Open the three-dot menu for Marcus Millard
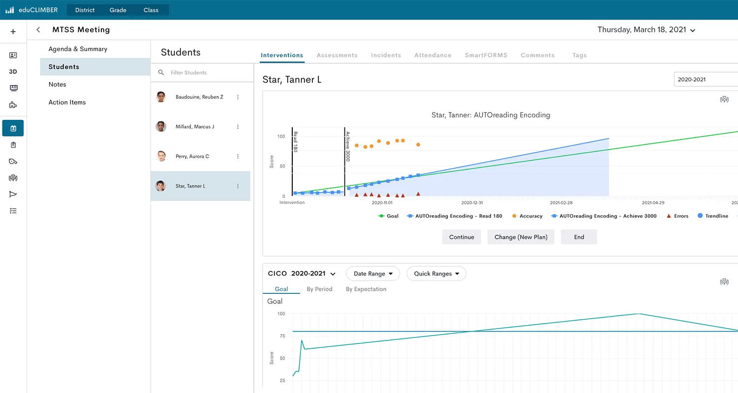Image resolution: width=738 pixels, height=393 pixels. pyautogui.click(x=238, y=127)
